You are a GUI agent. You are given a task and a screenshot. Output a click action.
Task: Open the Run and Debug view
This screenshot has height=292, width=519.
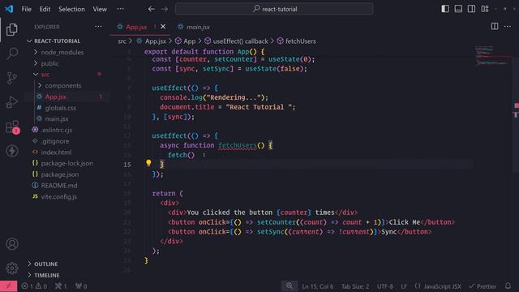(x=12, y=102)
